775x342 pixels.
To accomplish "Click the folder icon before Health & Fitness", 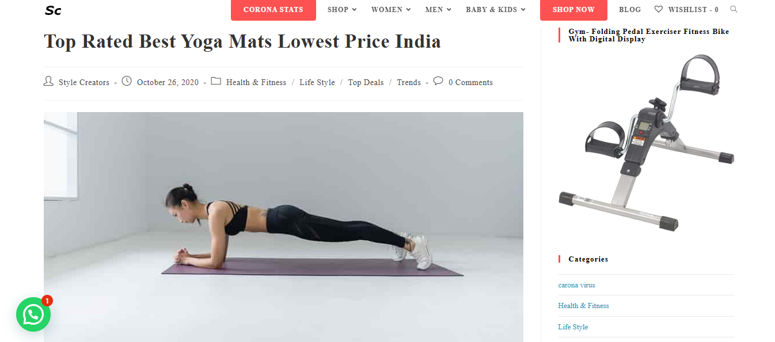I will coord(216,81).
